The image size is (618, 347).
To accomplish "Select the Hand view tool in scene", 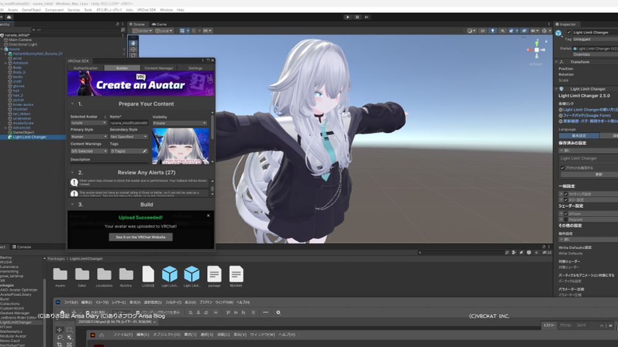I will click(x=133, y=43).
